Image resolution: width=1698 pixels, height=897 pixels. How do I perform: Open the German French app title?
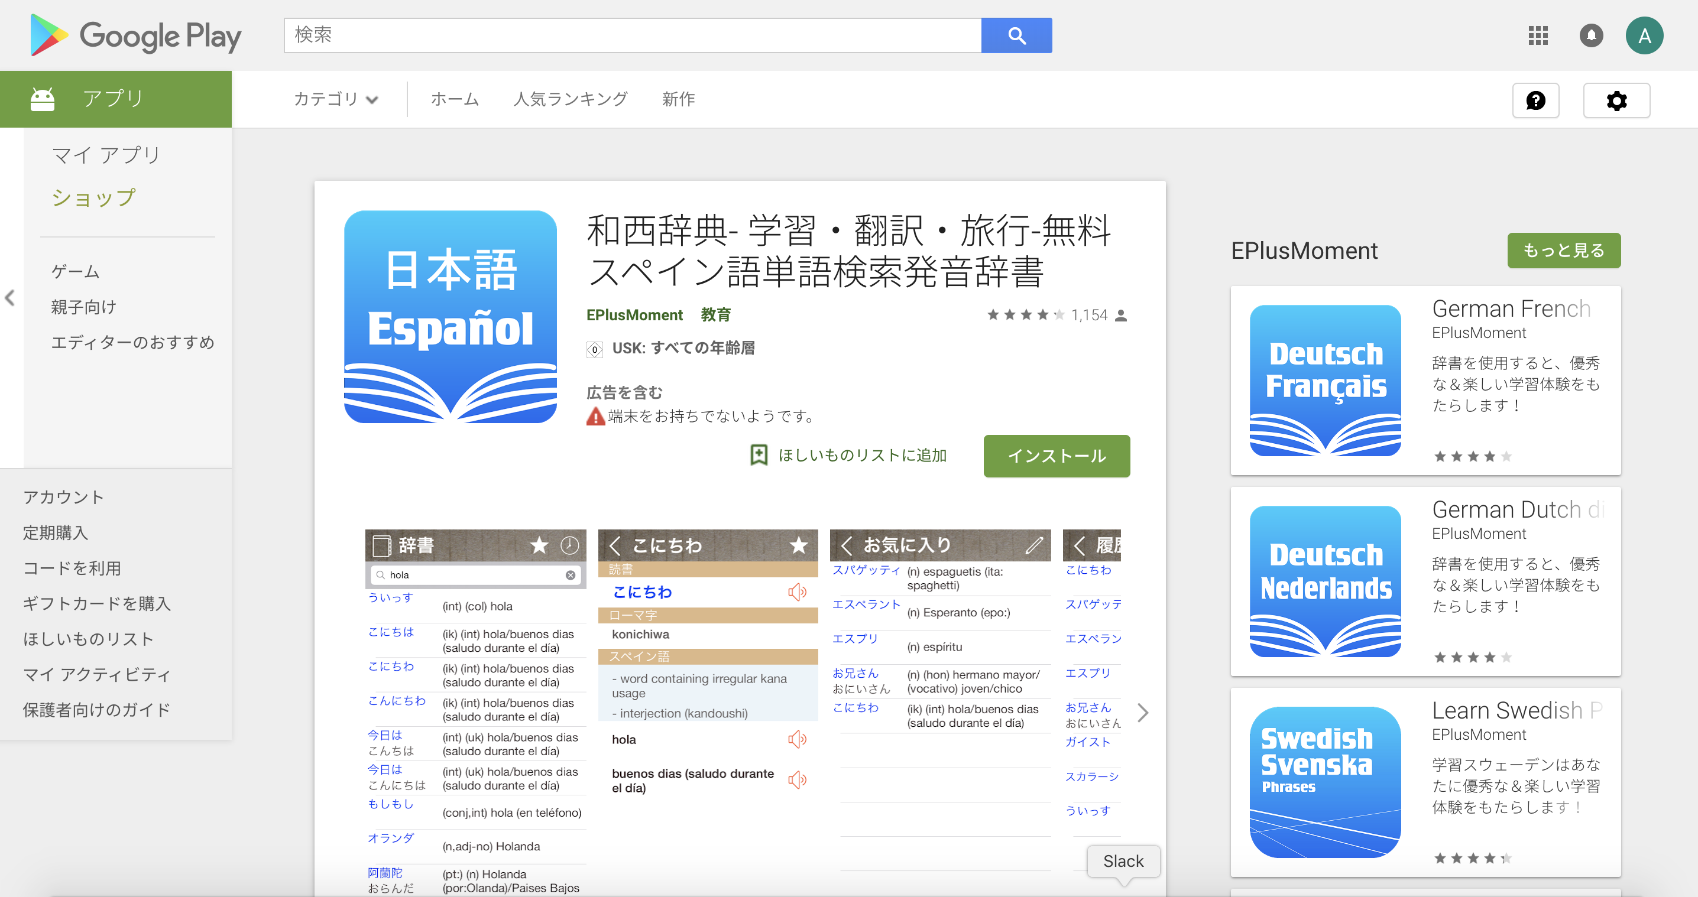[x=1511, y=309]
